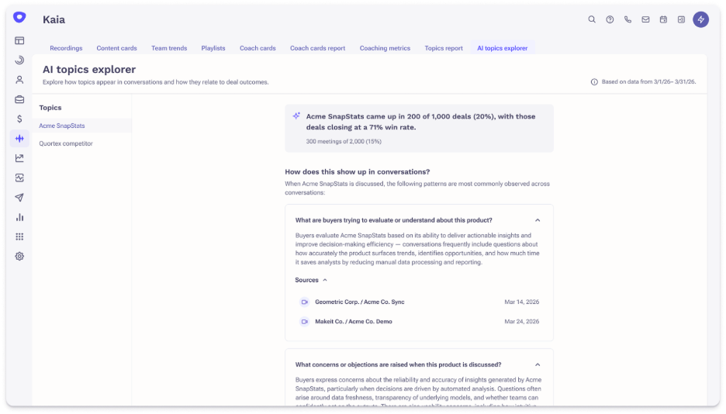Image resolution: width=726 pixels, height=414 pixels.
Task: Collapse the buyers evaluate question chevron
Action: 538,220
